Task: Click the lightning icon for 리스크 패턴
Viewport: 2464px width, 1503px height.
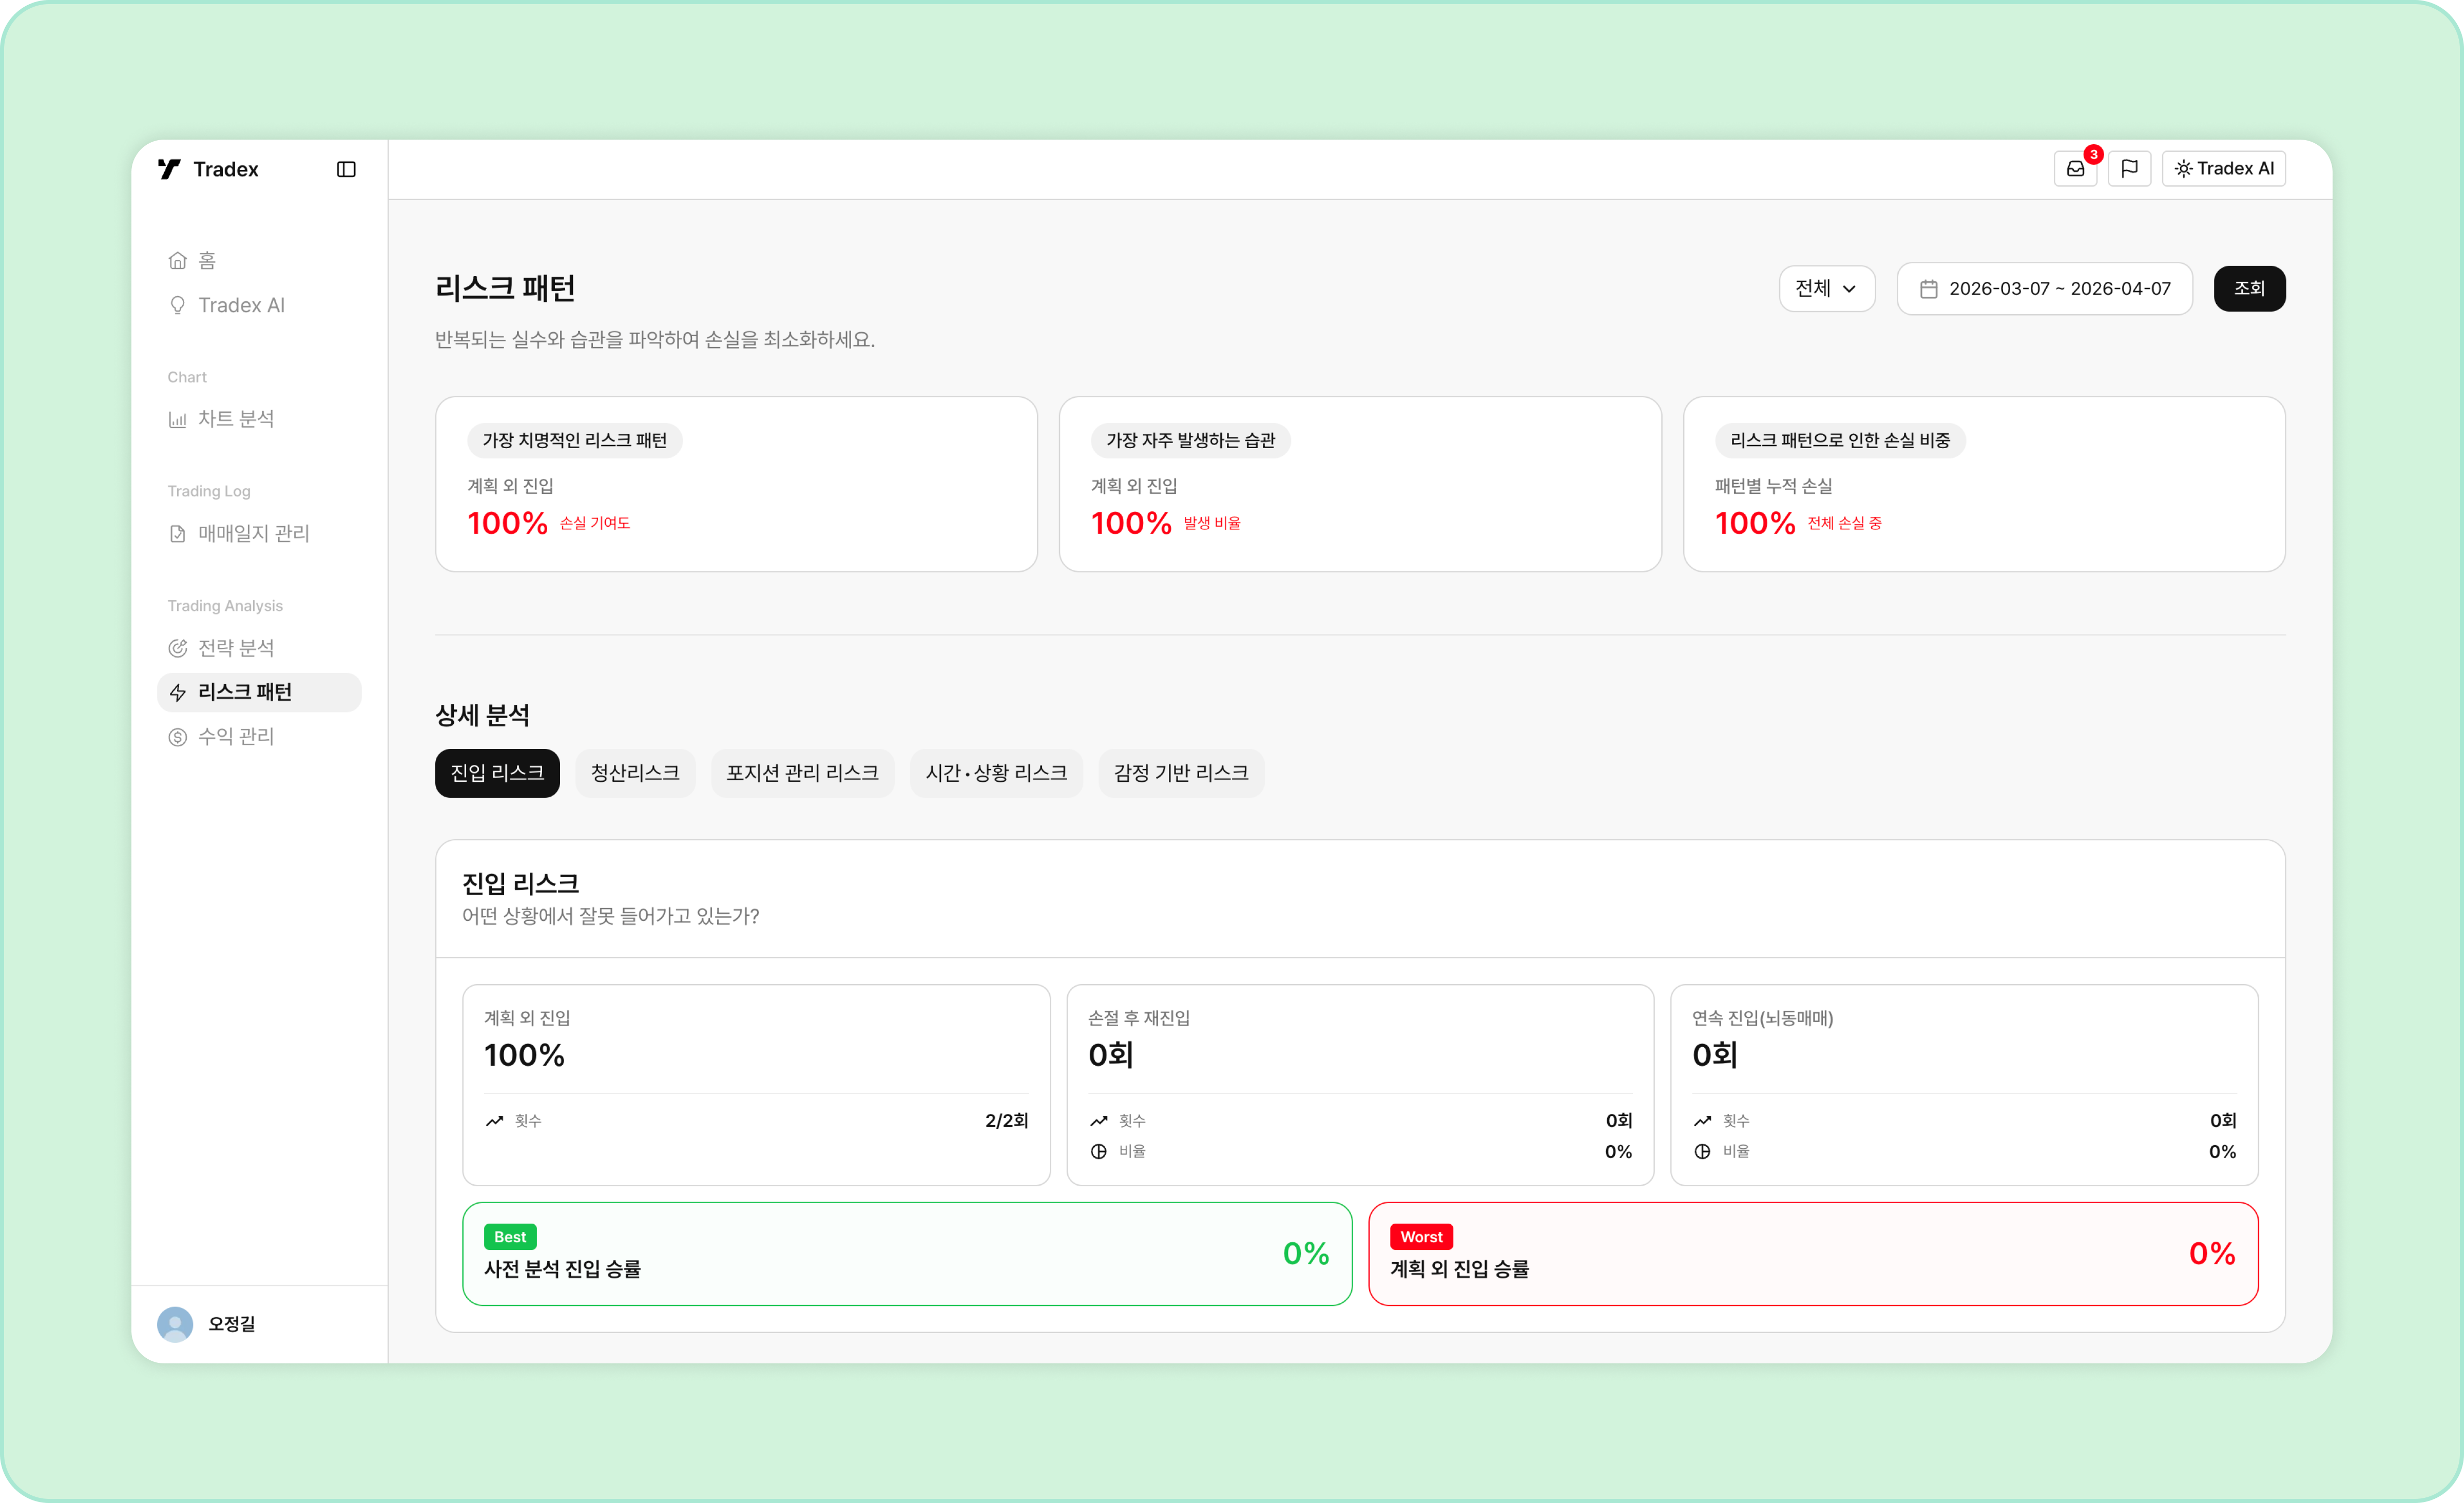Action: pos(178,692)
